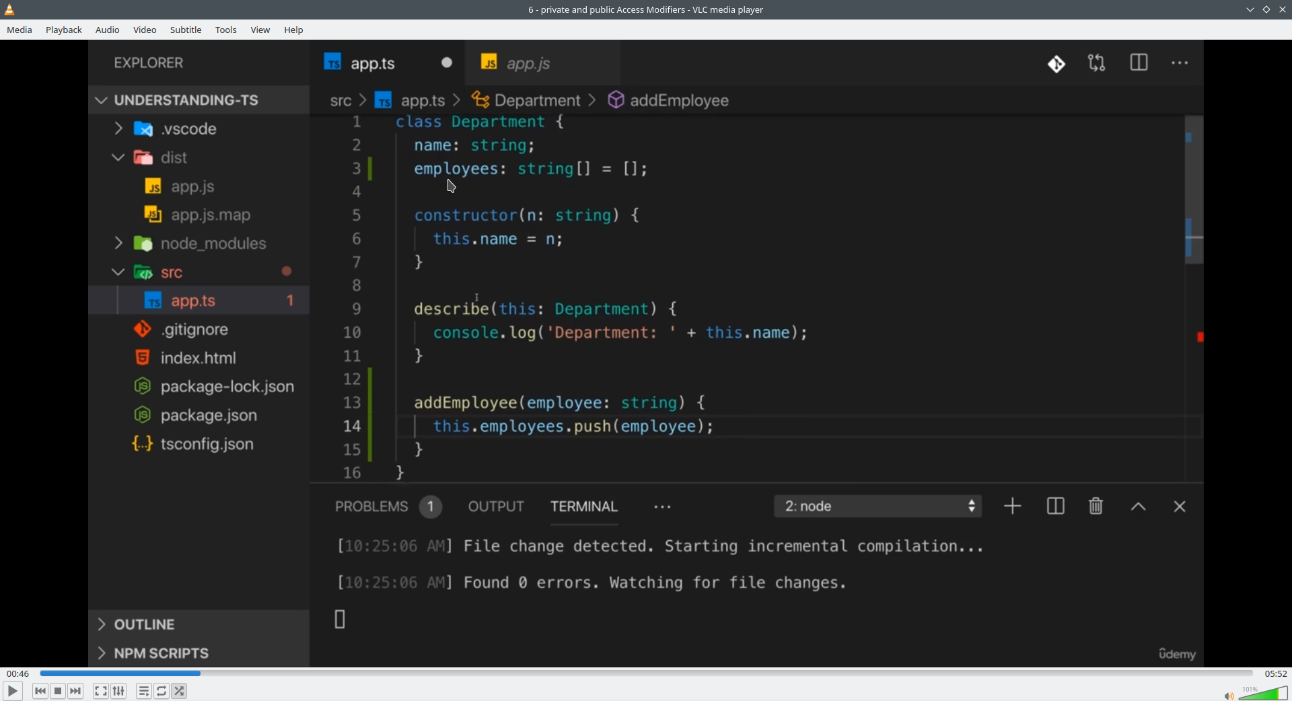Click the open changes compare icon
This screenshot has height=701, width=1292.
pos(1097,63)
